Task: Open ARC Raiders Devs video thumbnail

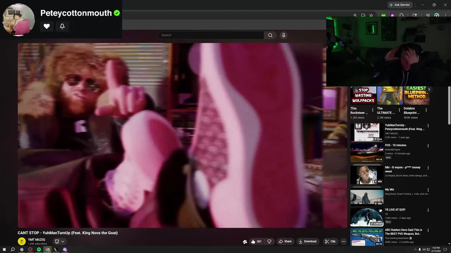Action: coord(367,237)
